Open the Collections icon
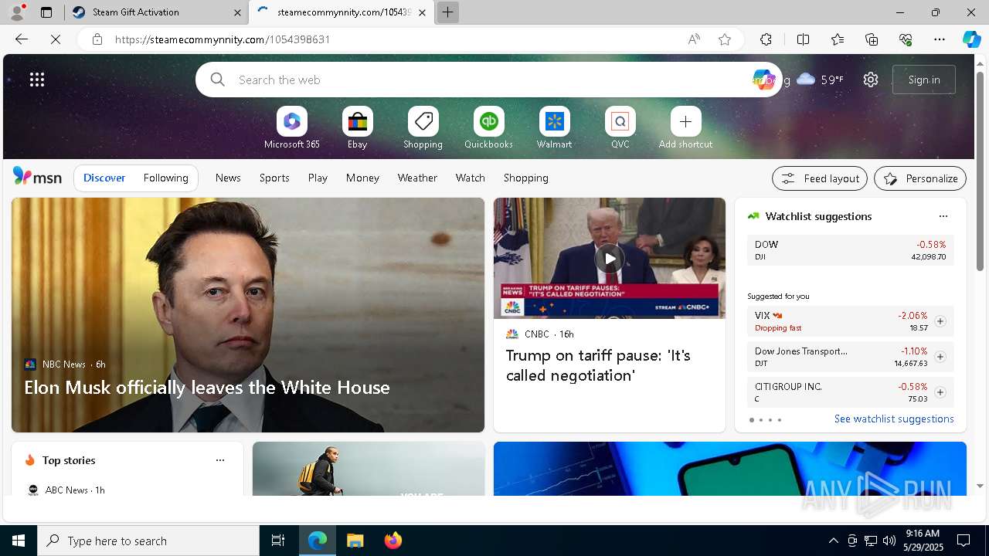The image size is (989, 556). click(872, 39)
